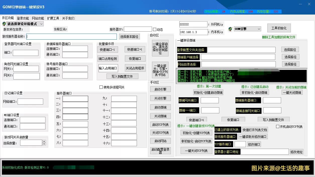Click the 端口占用检测 button

[108, 58]
